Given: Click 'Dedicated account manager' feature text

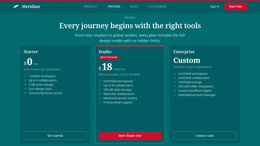Looking at the screenshot, I should [197, 95].
